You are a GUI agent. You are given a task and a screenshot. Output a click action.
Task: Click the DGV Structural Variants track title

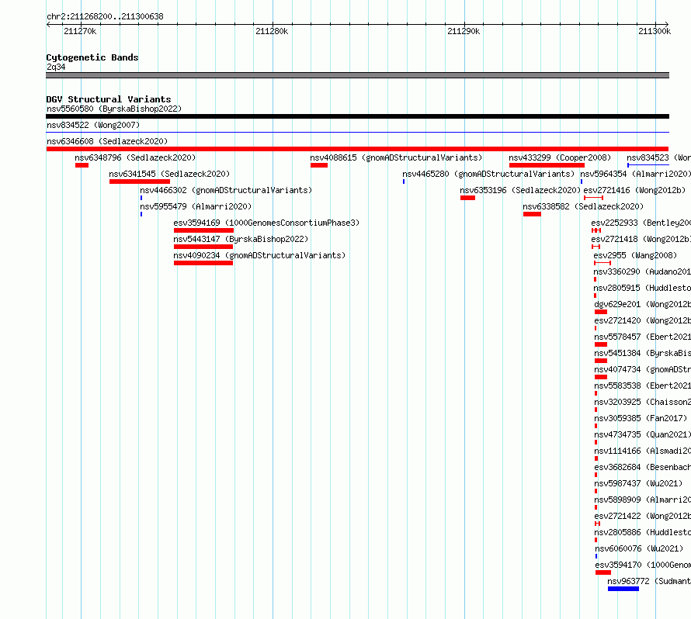pyautogui.click(x=109, y=99)
